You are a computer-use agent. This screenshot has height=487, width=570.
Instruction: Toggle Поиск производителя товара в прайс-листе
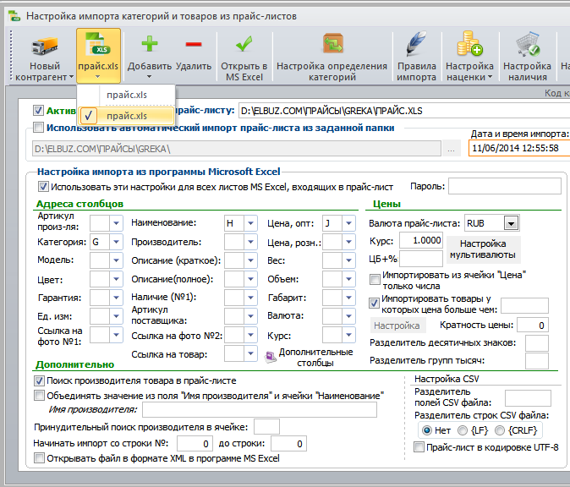pos(39,380)
